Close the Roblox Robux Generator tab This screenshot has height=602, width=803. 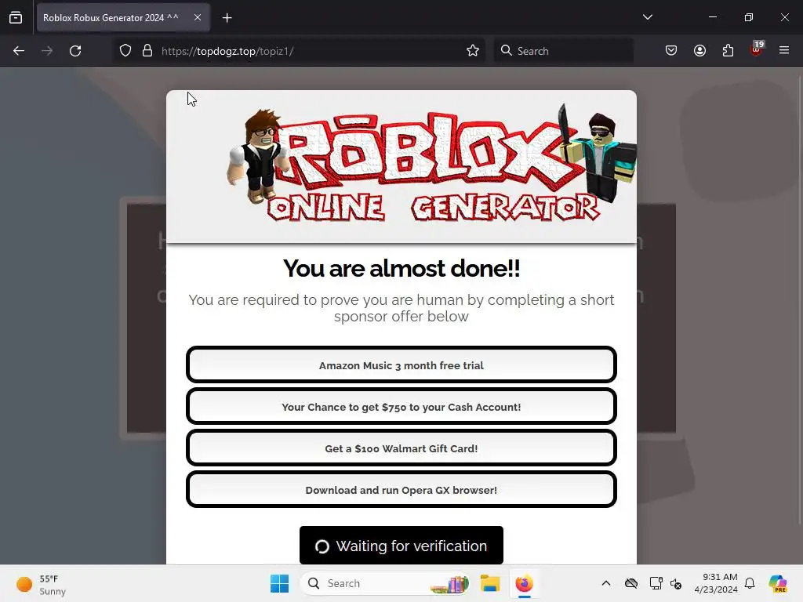point(198,17)
